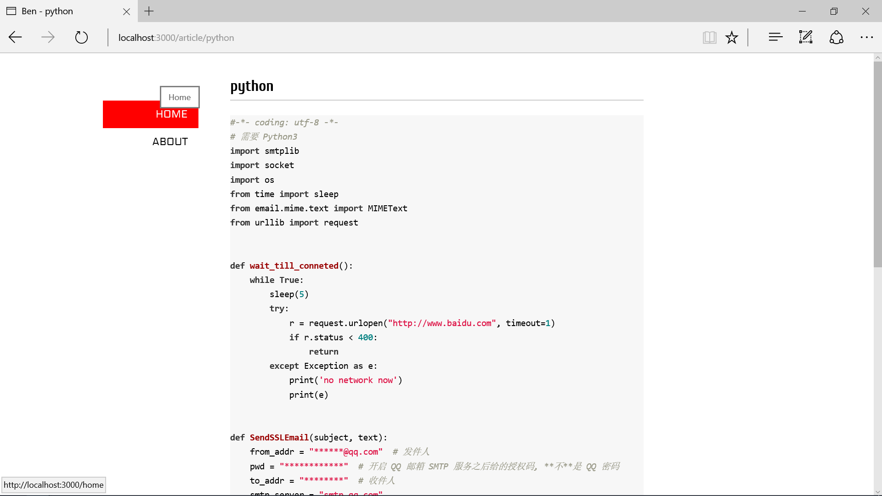Image resolution: width=882 pixels, height=496 pixels.
Task: Click the 'import os' code line
Action: (252, 180)
